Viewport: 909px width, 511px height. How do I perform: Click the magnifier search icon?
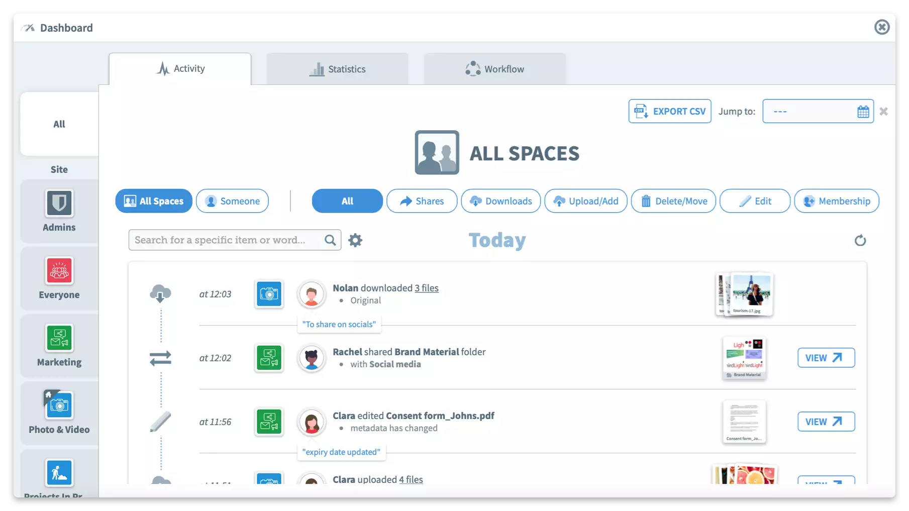coord(330,240)
